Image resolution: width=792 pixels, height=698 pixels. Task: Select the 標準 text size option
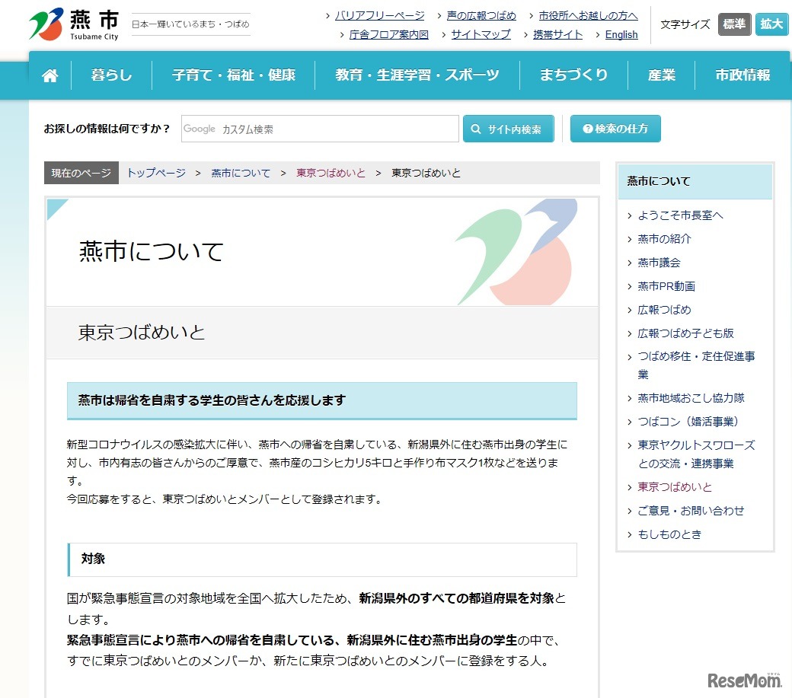733,24
